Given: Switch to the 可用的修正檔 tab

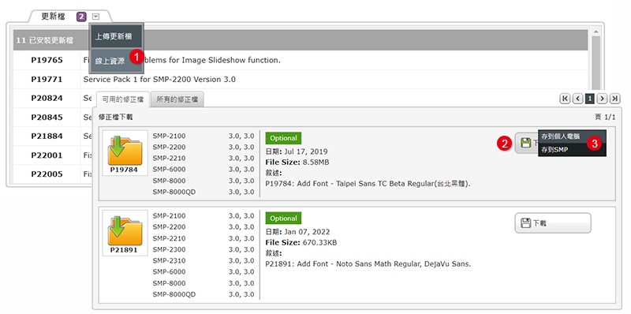Looking at the screenshot, I should coord(122,99).
